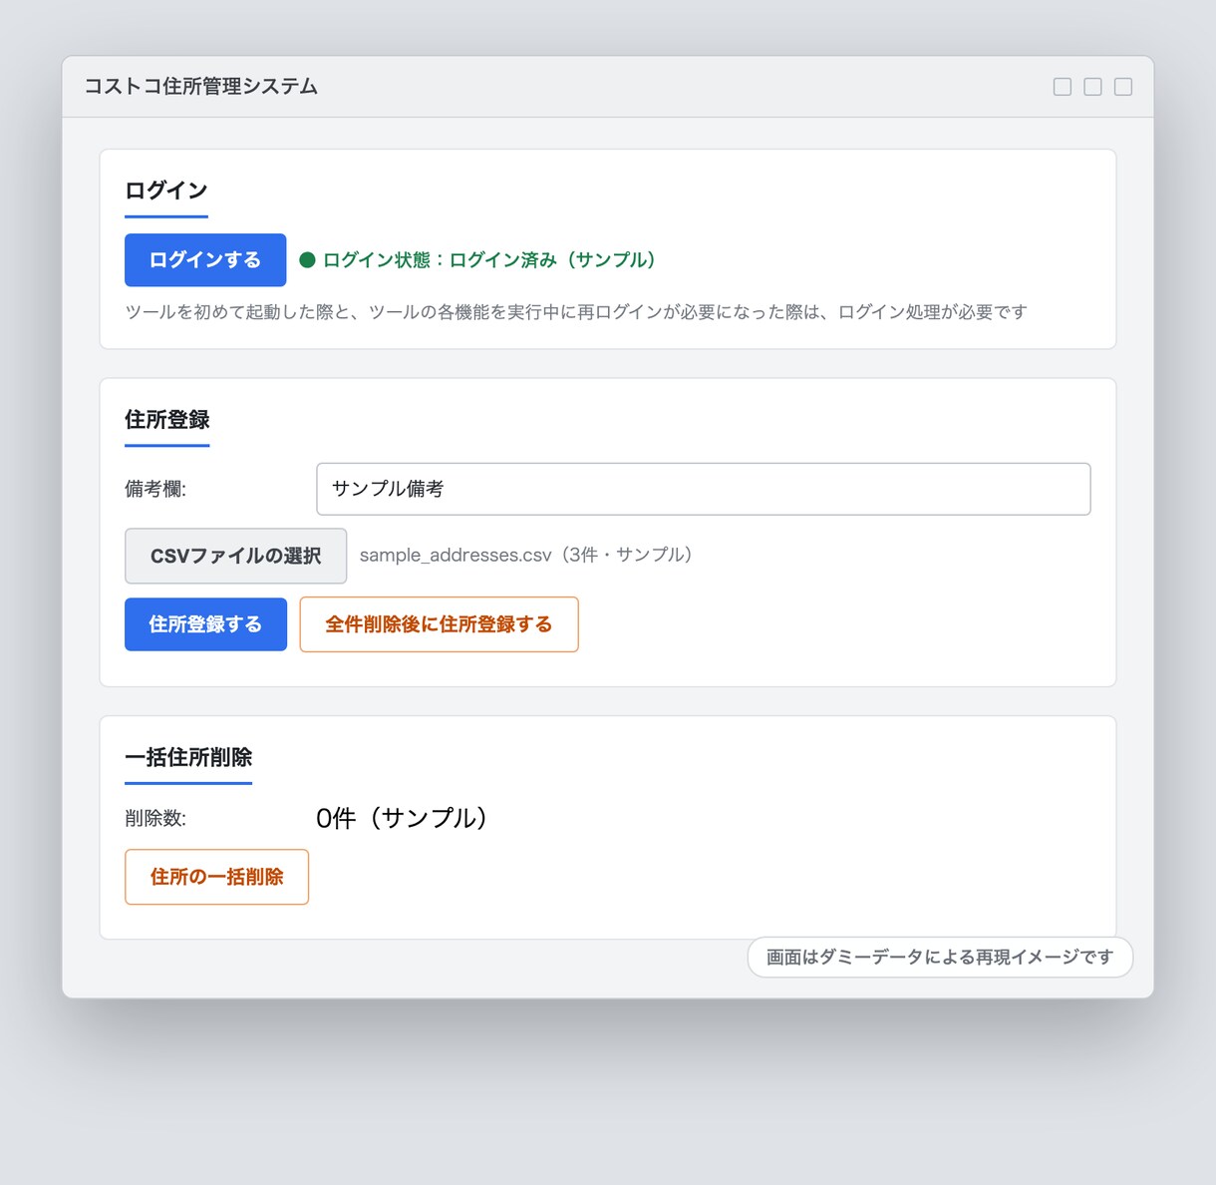
Task: Click the 備考欄: label
Action: (155, 489)
